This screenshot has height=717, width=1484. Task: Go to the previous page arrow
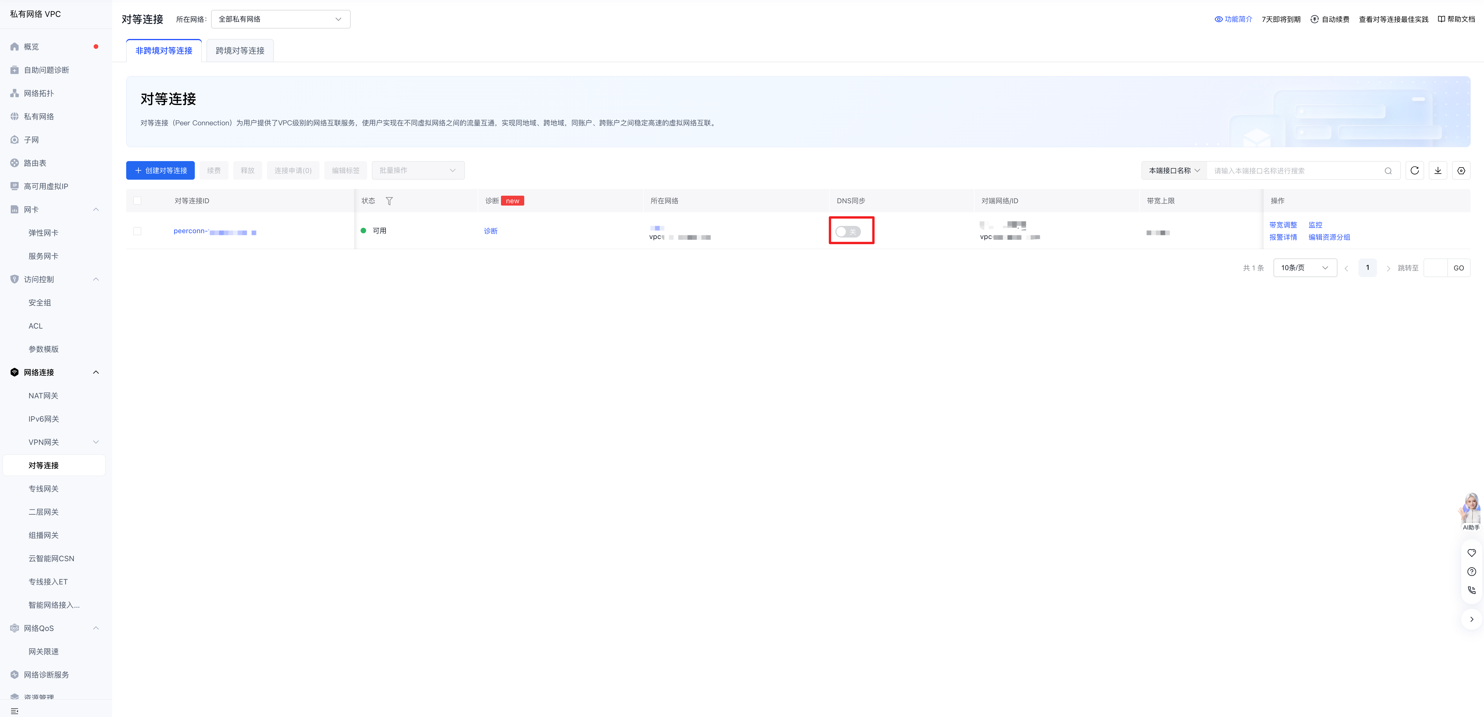pyautogui.click(x=1346, y=268)
